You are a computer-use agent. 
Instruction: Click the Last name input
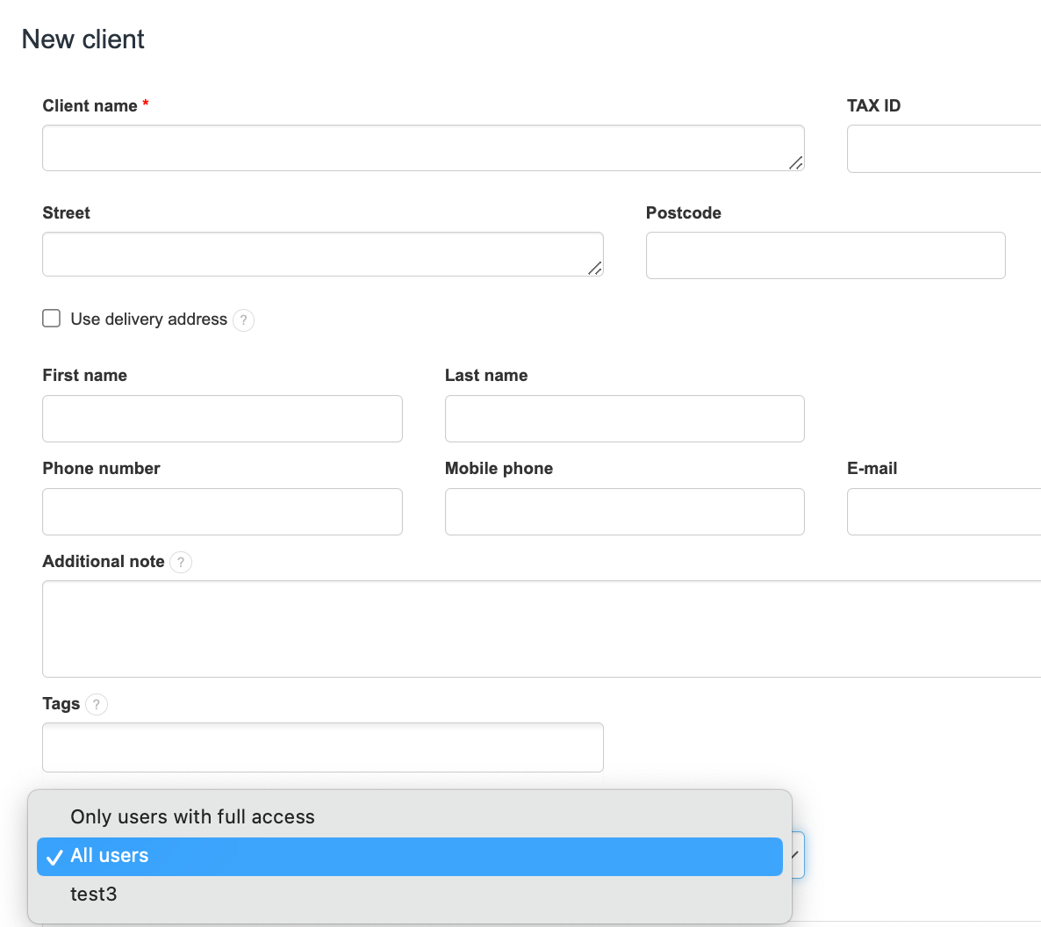point(624,419)
